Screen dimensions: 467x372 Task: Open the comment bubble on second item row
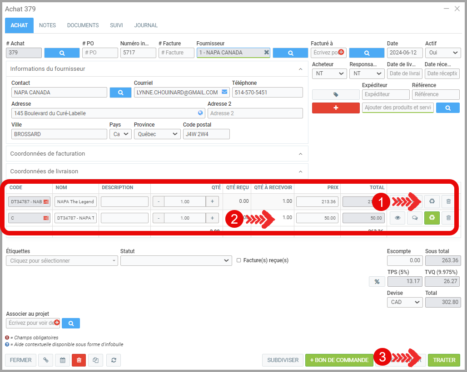point(414,218)
